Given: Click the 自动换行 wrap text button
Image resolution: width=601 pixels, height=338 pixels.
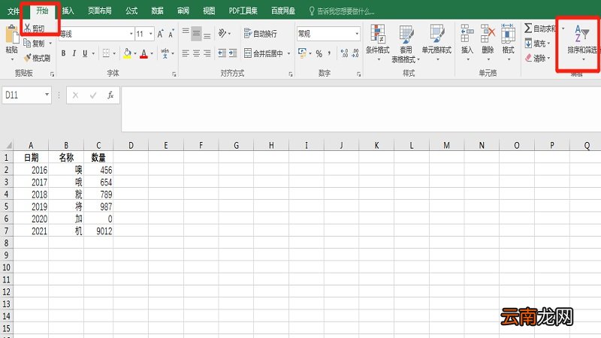Looking at the screenshot, I should (x=260, y=34).
